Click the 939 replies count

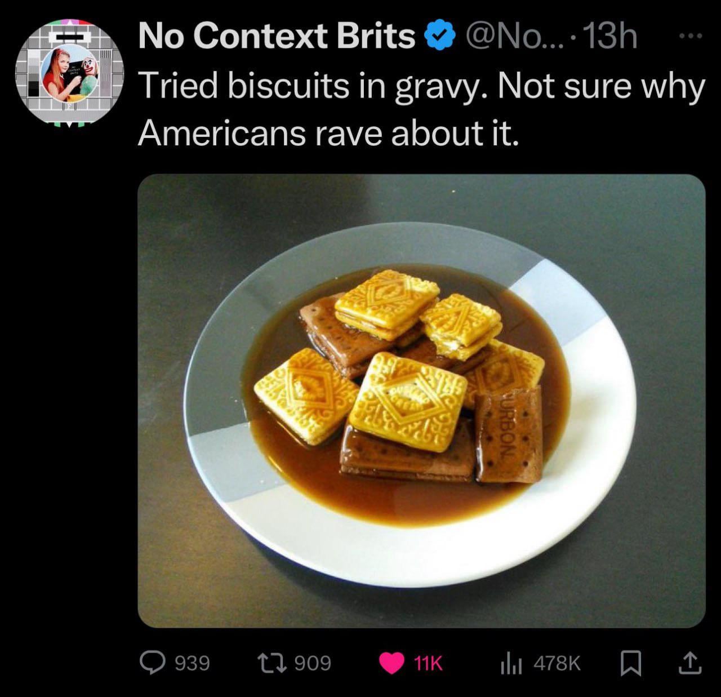193,663
